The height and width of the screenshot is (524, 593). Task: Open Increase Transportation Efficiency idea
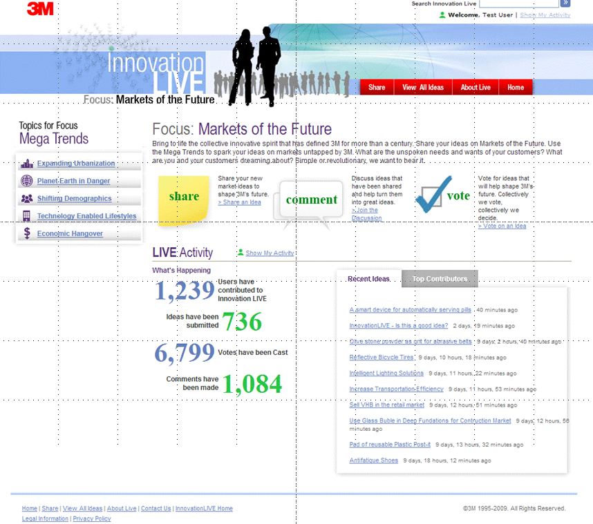coord(396,389)
